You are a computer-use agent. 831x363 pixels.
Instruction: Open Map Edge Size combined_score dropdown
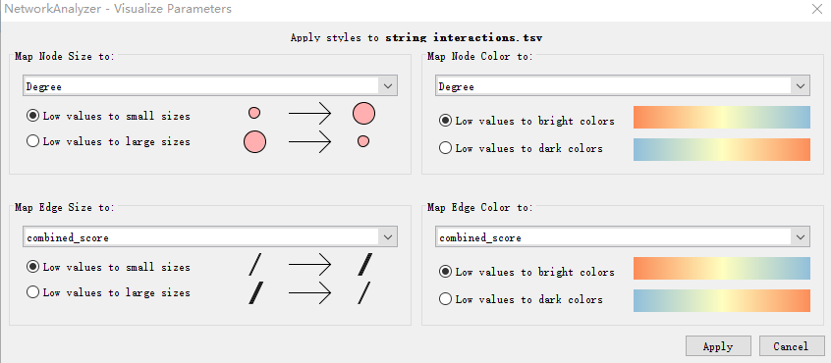click(210, 237)
